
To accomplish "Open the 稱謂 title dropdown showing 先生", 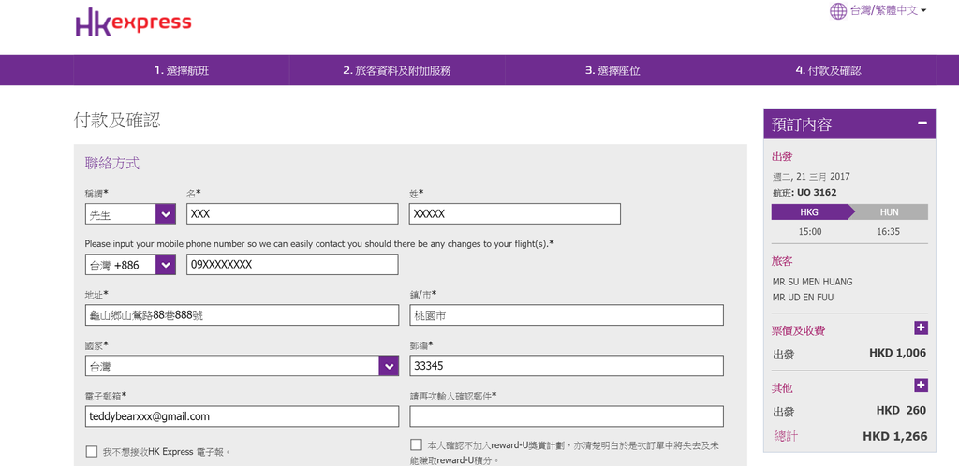I will (130, 213).
